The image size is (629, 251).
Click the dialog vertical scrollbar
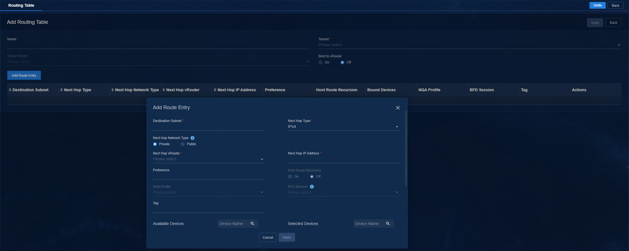point(406,148)
